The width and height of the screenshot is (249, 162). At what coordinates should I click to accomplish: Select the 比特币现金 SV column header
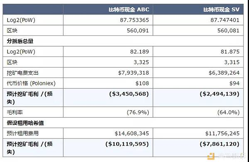pyautogui.click(x=221, y=10)
